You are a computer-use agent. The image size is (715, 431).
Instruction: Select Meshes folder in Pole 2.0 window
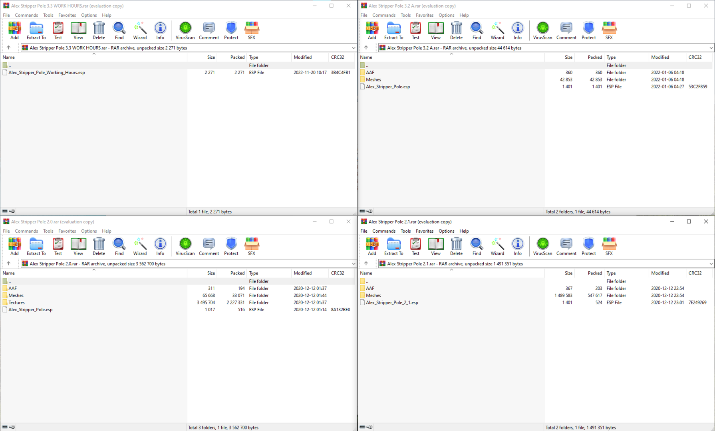point(16,295)
